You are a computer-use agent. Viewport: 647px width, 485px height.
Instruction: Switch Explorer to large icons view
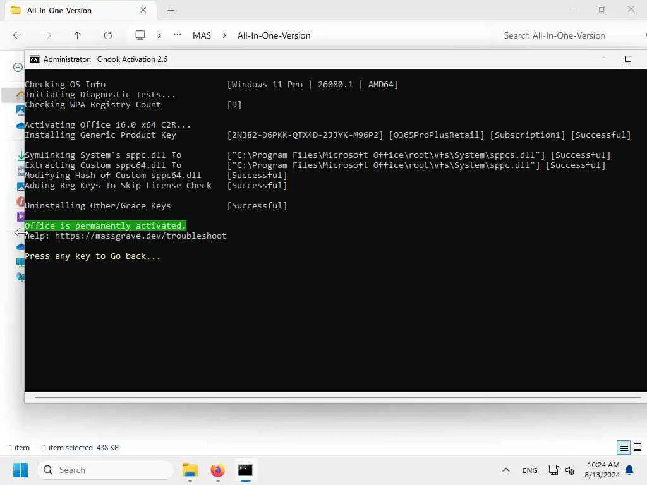[x=638, y=448]
